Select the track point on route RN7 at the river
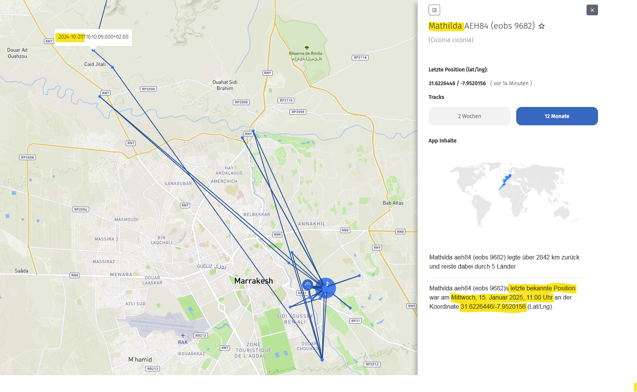Image resolution: width=637 pixels, height=392 pixels. coord(100,97)
